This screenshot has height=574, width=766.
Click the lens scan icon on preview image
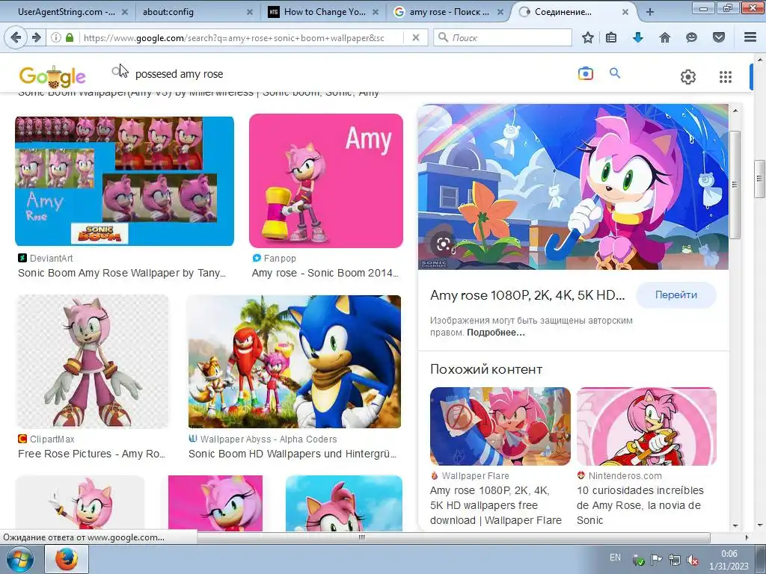pyautogui.click(x=444, y=244)
